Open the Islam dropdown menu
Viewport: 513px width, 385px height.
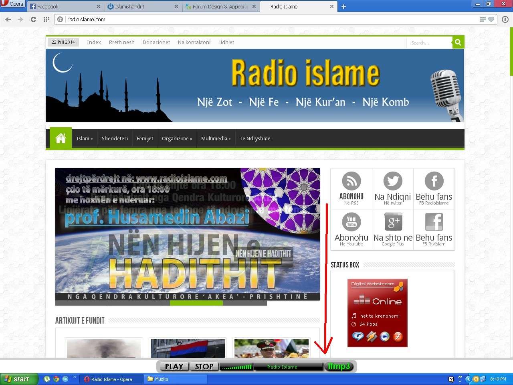(x=85, y=138)
